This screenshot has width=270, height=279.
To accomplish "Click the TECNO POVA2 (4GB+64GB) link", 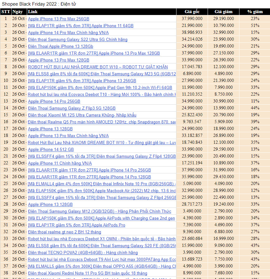I will click(83, 252).
